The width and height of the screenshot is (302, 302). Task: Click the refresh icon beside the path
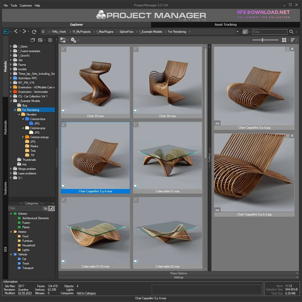(34, 32)
